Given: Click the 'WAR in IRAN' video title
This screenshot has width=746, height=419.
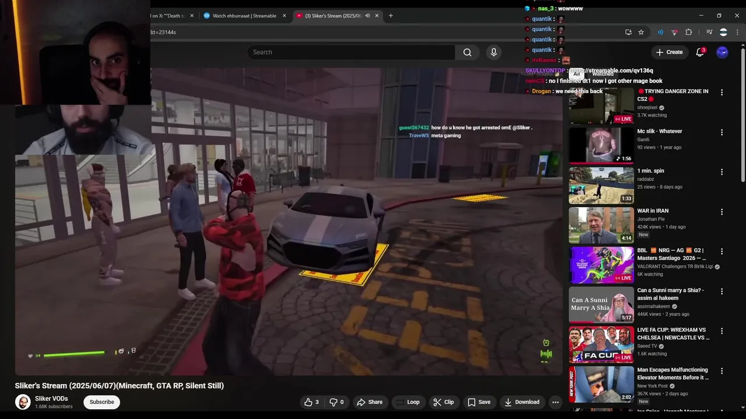Looking at the screenshot, I should (x=653, y=211).
